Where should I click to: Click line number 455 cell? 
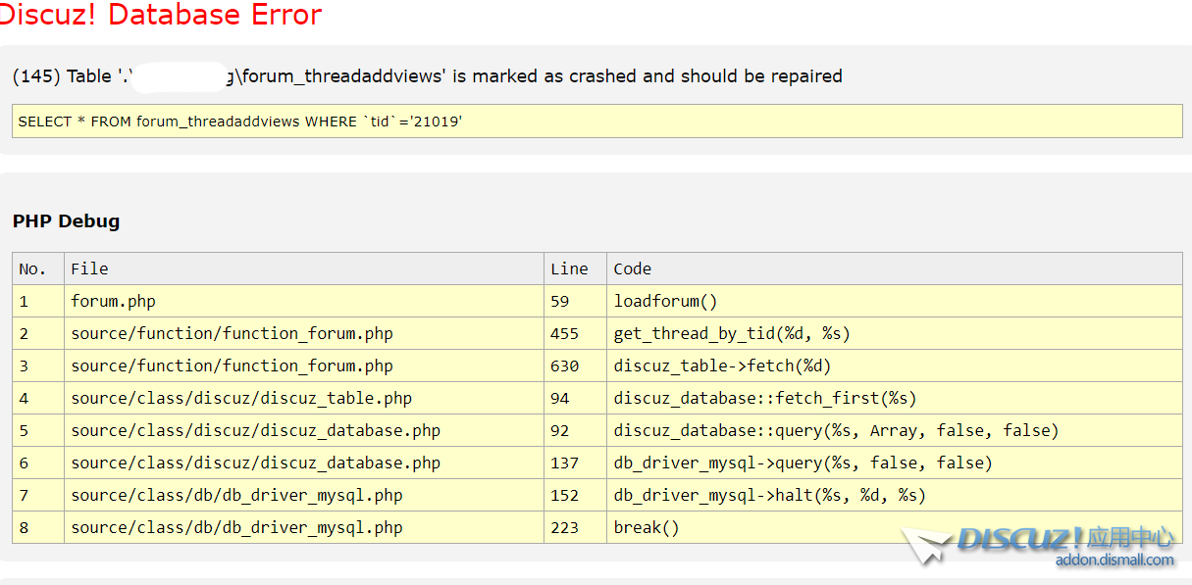click(565, 333)
